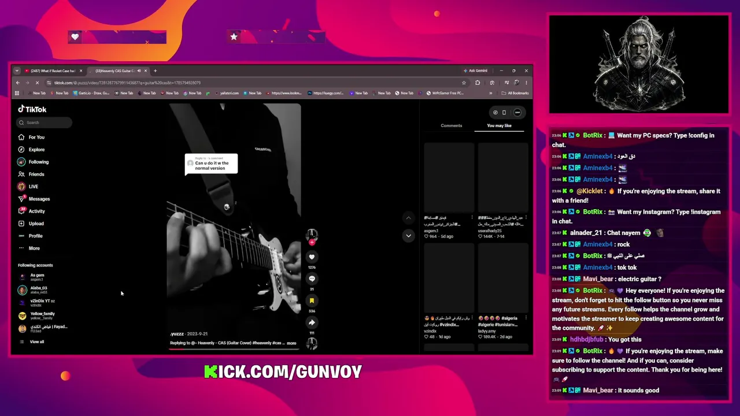Open the tab search dropdown
740x416 pixels.
17,70
